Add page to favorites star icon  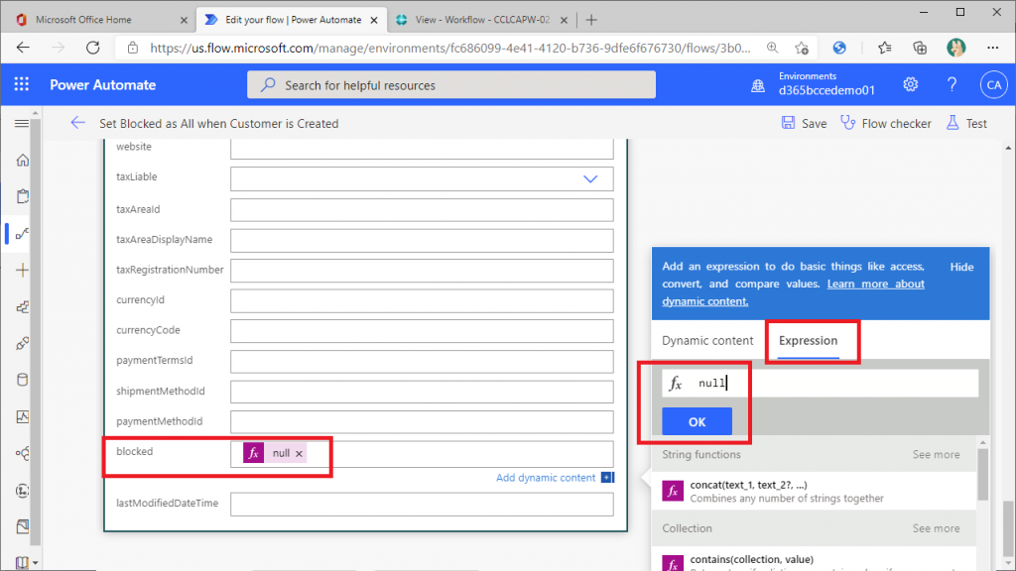(x=802, y=48)
